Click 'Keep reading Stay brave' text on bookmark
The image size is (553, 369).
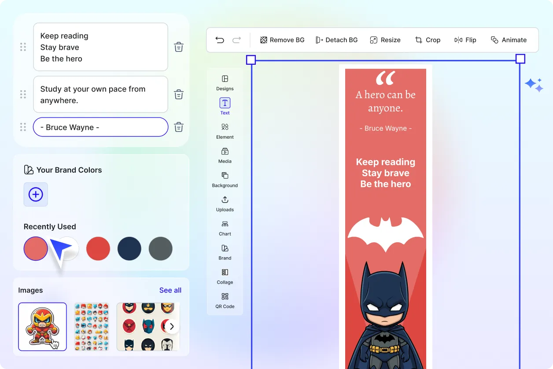click(386, 173)
